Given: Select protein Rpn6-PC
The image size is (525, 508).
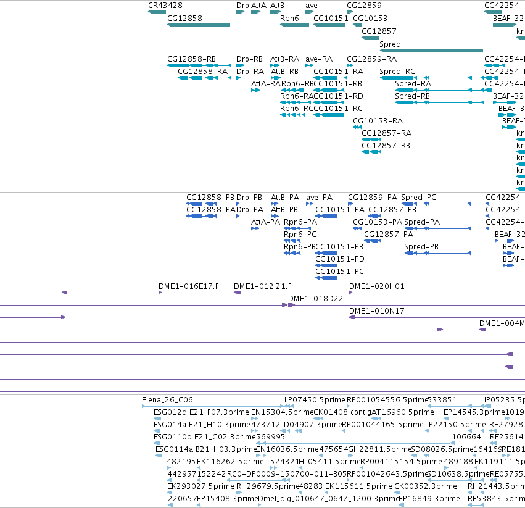Looking at the screenshot, I should [292, 241].
